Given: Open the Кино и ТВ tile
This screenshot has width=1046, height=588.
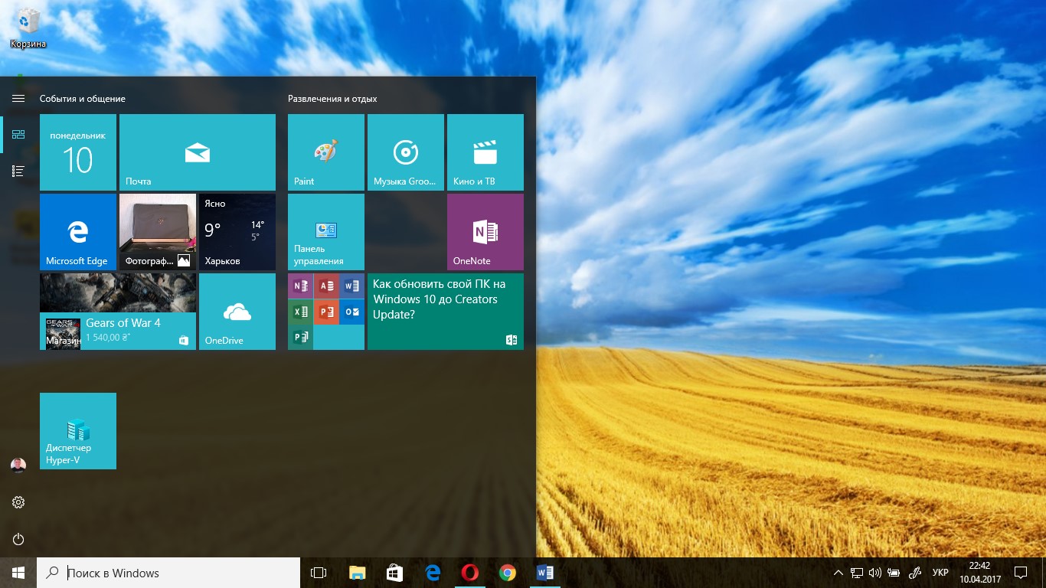Looking at the screenshot, I should click(x=485, y=152).
